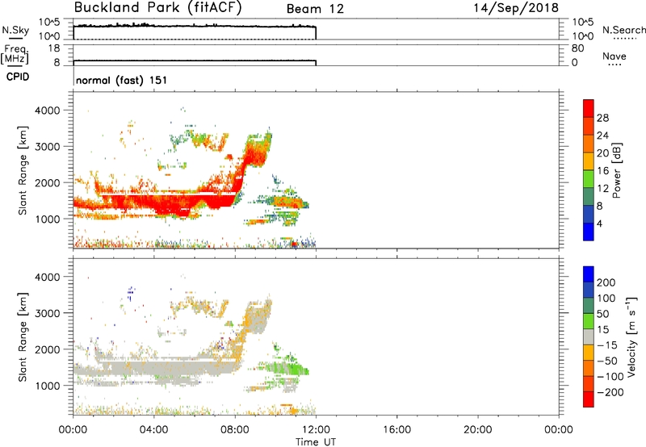
Task: Click the 10^0 tick beside N.Search
Action: point(582,36)
